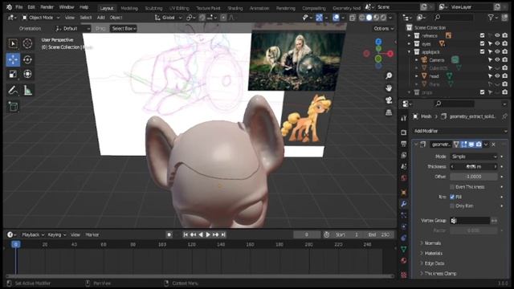This screenshot has height=289, width=514.
Task: Open the File menu
Action: click(19, 7)
